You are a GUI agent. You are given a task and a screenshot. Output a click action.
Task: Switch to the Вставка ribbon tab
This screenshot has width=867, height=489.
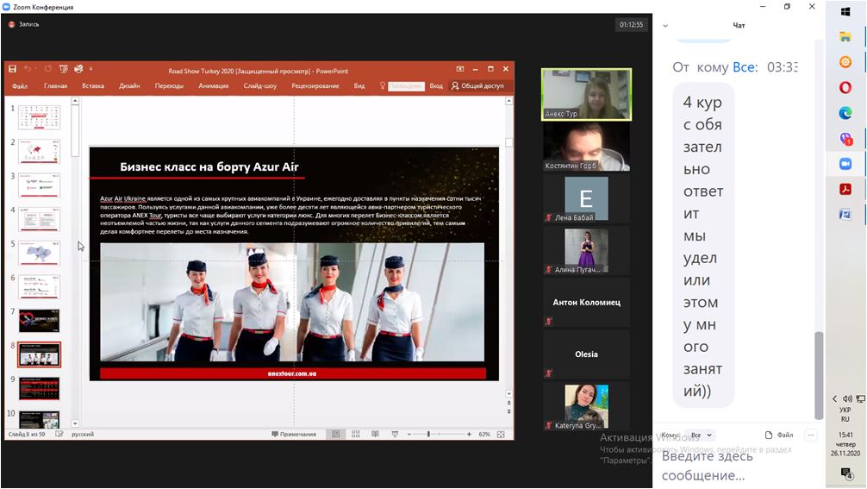coord(93,85)
